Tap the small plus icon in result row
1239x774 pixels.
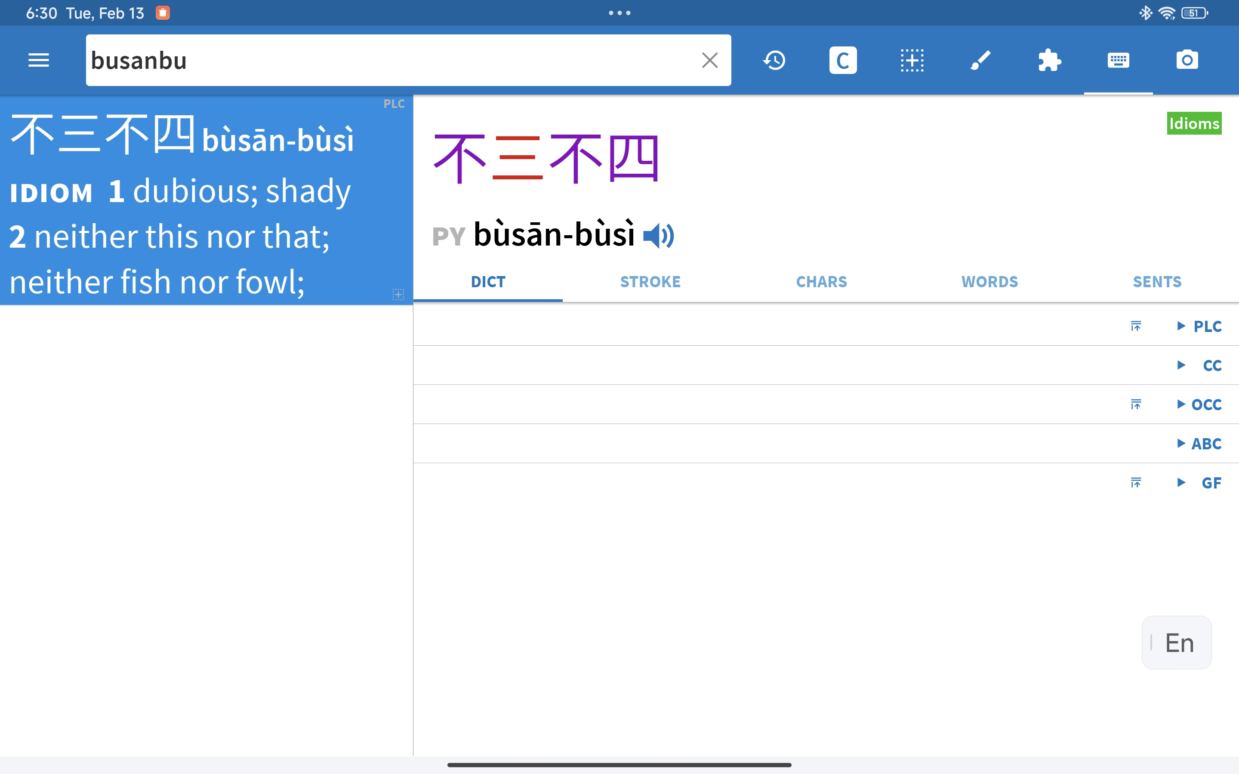[x=398, y=295]
